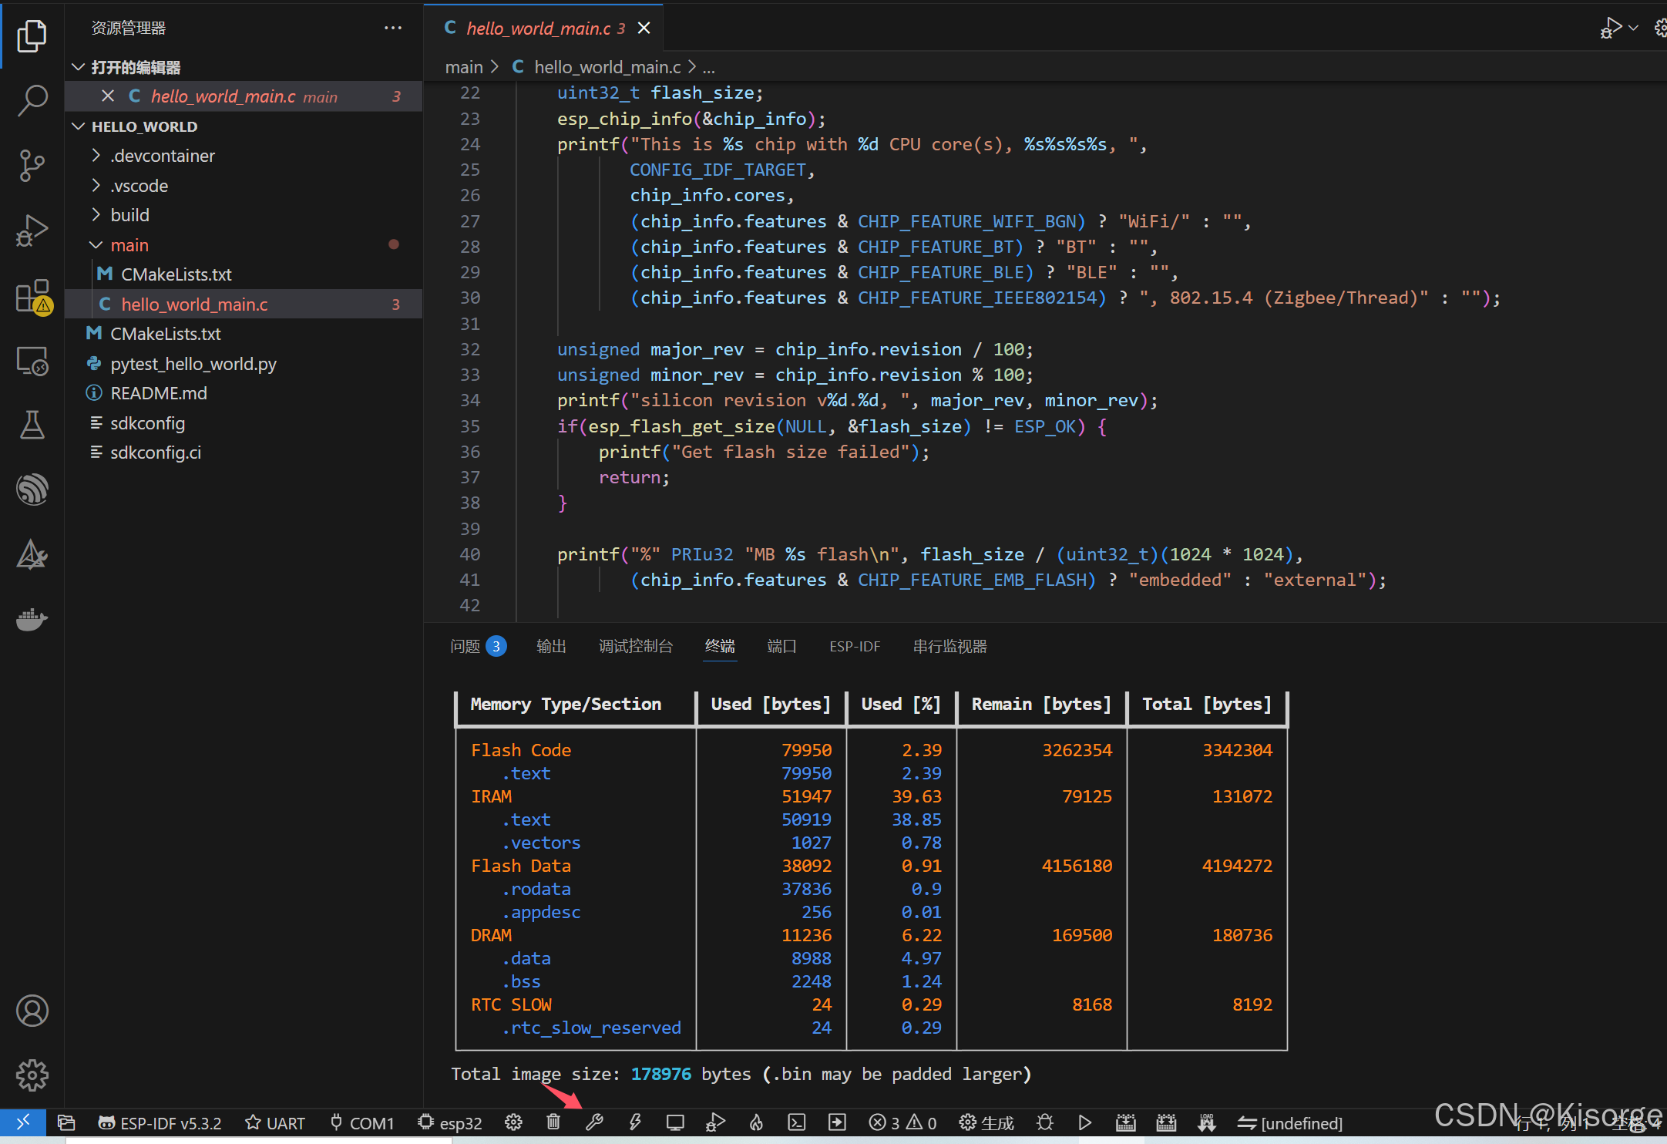Image resolution: width=1667 pixels, height=1144 pixels.
Task: Click remote window indicator in status bar
Action: [x=23, y=1122]
